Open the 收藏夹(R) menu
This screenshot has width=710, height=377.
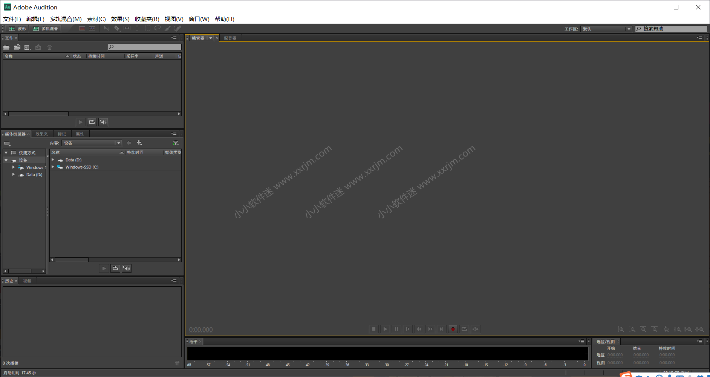pyautogui.click(x=147, y=19)
